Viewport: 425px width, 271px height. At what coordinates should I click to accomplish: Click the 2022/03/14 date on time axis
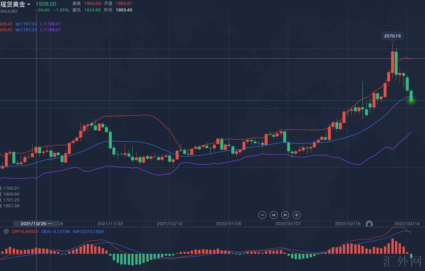pos(407,224)
